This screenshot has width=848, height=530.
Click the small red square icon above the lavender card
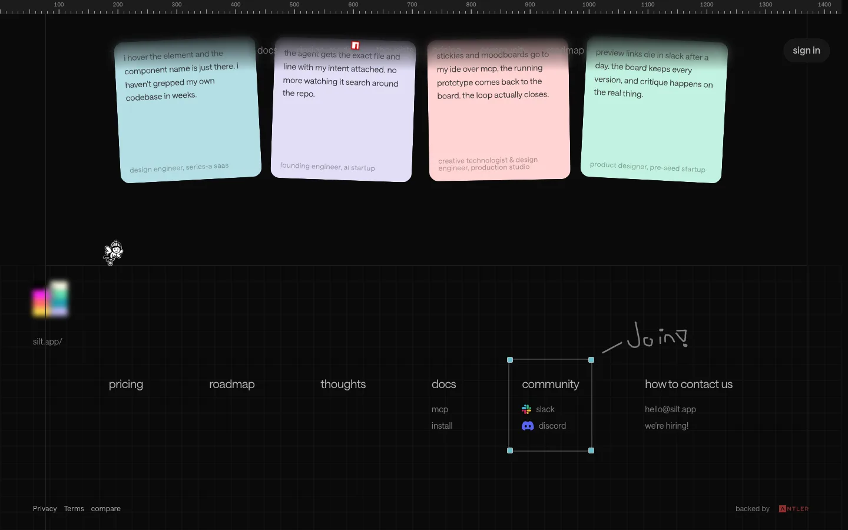point(355,45)
